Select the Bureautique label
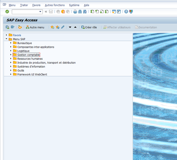The width and height of the screenshot is (177, 160). tap(25, 43)
